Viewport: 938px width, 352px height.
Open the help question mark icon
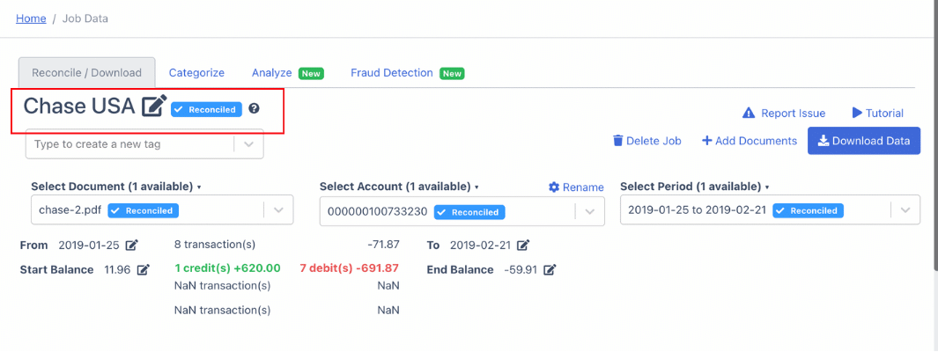coord(255,109)
